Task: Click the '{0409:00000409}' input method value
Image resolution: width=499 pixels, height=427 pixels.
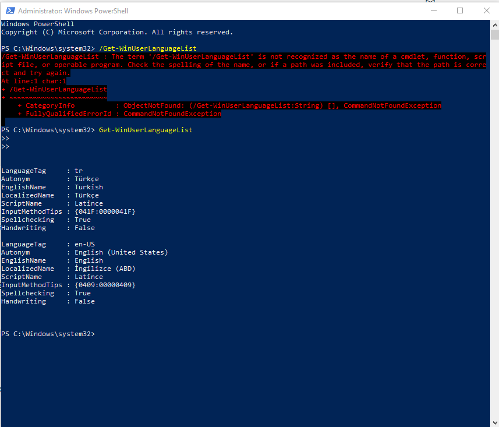Action: click(105, 285)
